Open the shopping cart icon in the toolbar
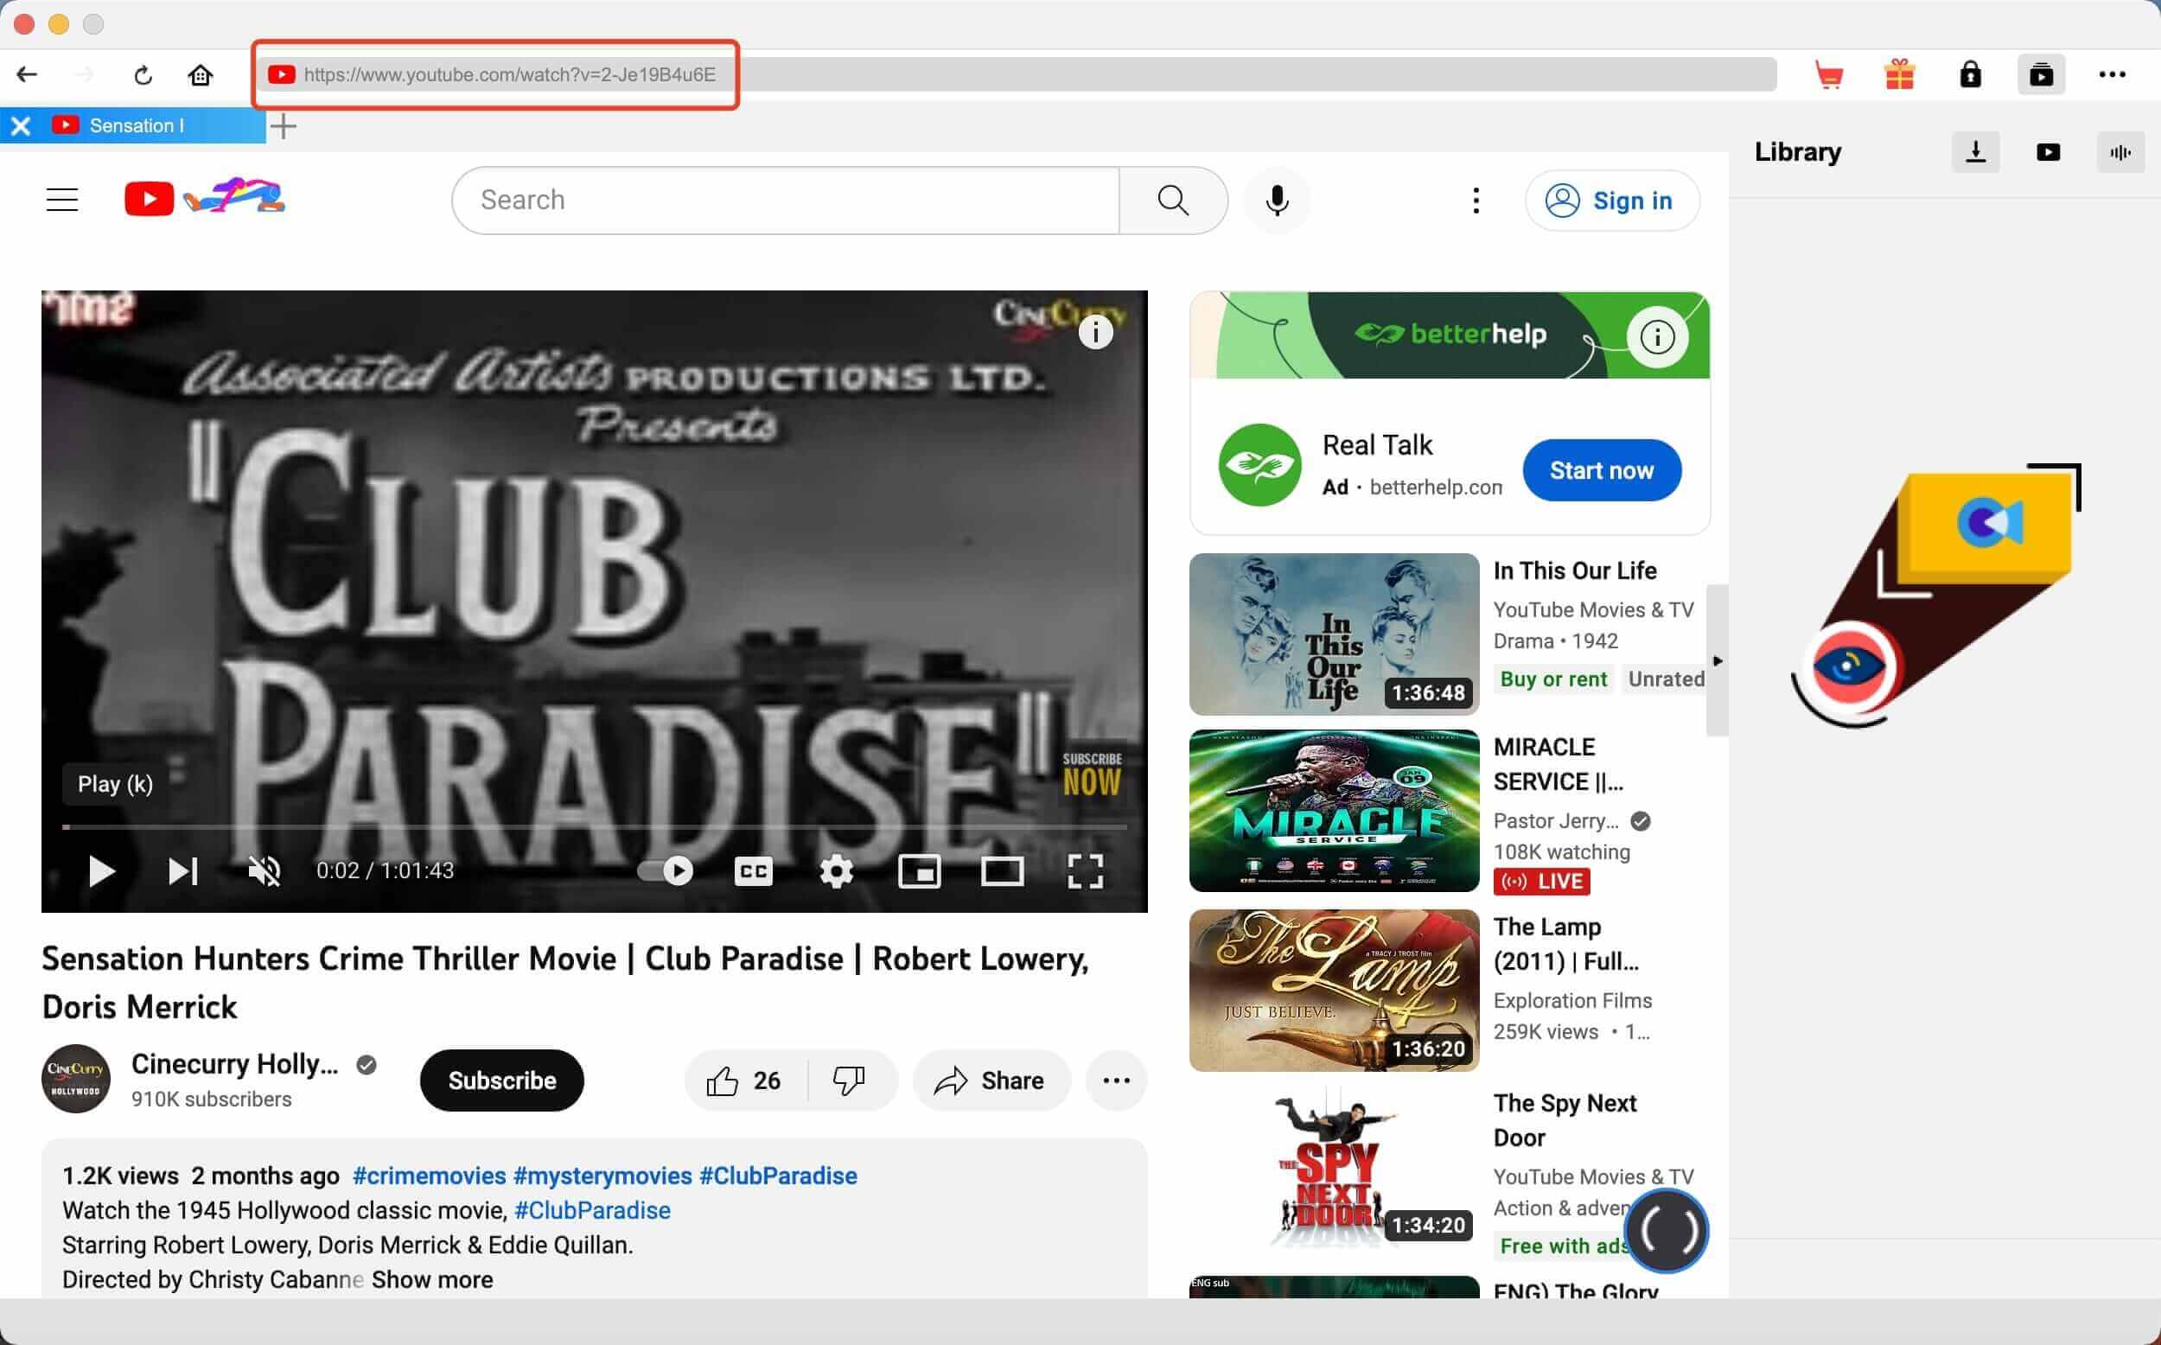The image size is (2161, 1345). point(1828,74)
